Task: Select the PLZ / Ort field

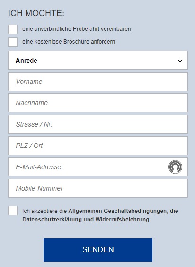Action: pos(98,146)
